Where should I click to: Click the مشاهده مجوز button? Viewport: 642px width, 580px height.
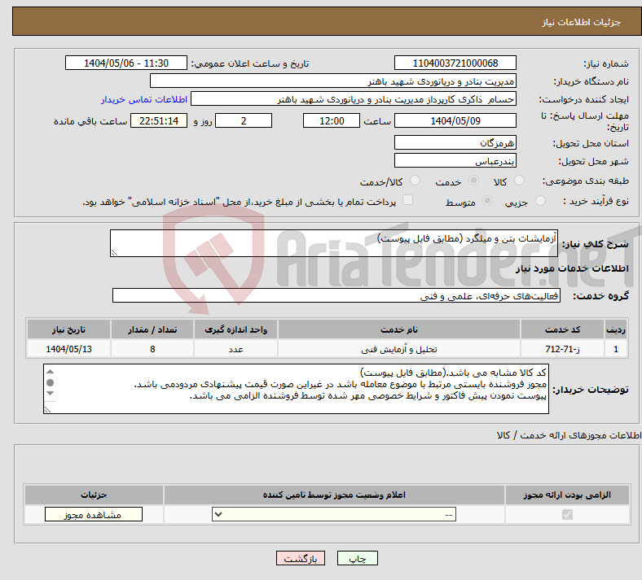coord(94,514)
